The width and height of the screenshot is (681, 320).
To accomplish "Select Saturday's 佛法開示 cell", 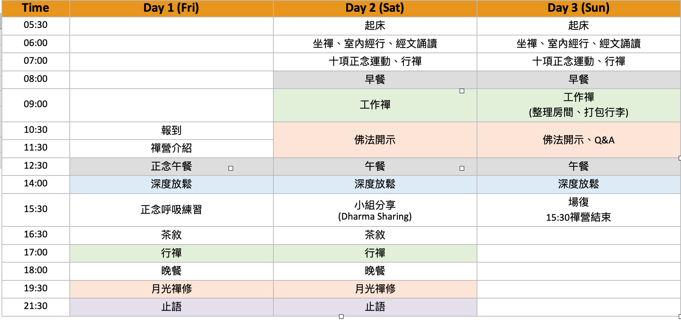I will point(375,140).
